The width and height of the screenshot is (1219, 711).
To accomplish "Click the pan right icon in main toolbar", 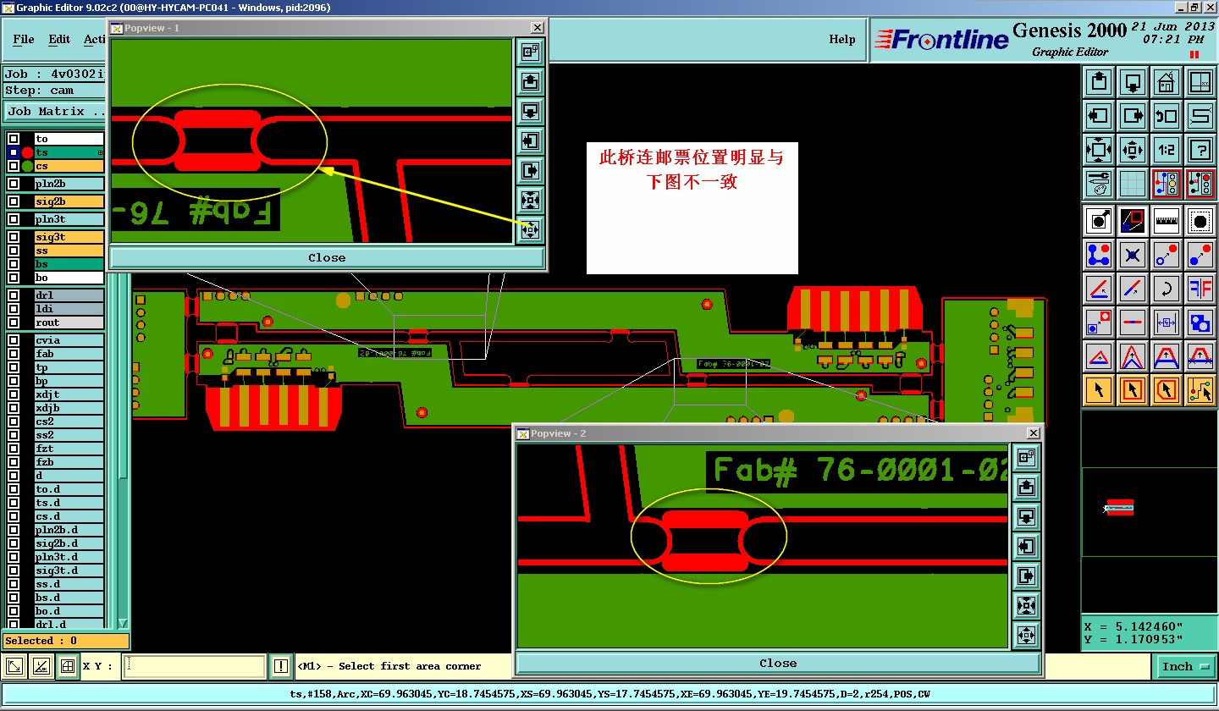I will pyautogui.click(x=1133, y=116).
